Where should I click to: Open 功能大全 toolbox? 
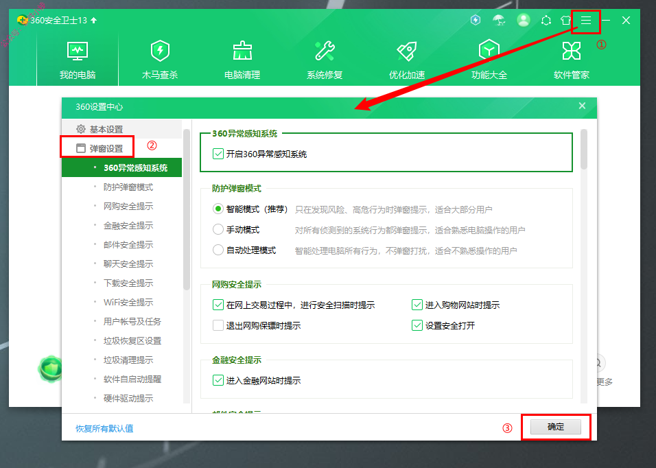(489, 60)
